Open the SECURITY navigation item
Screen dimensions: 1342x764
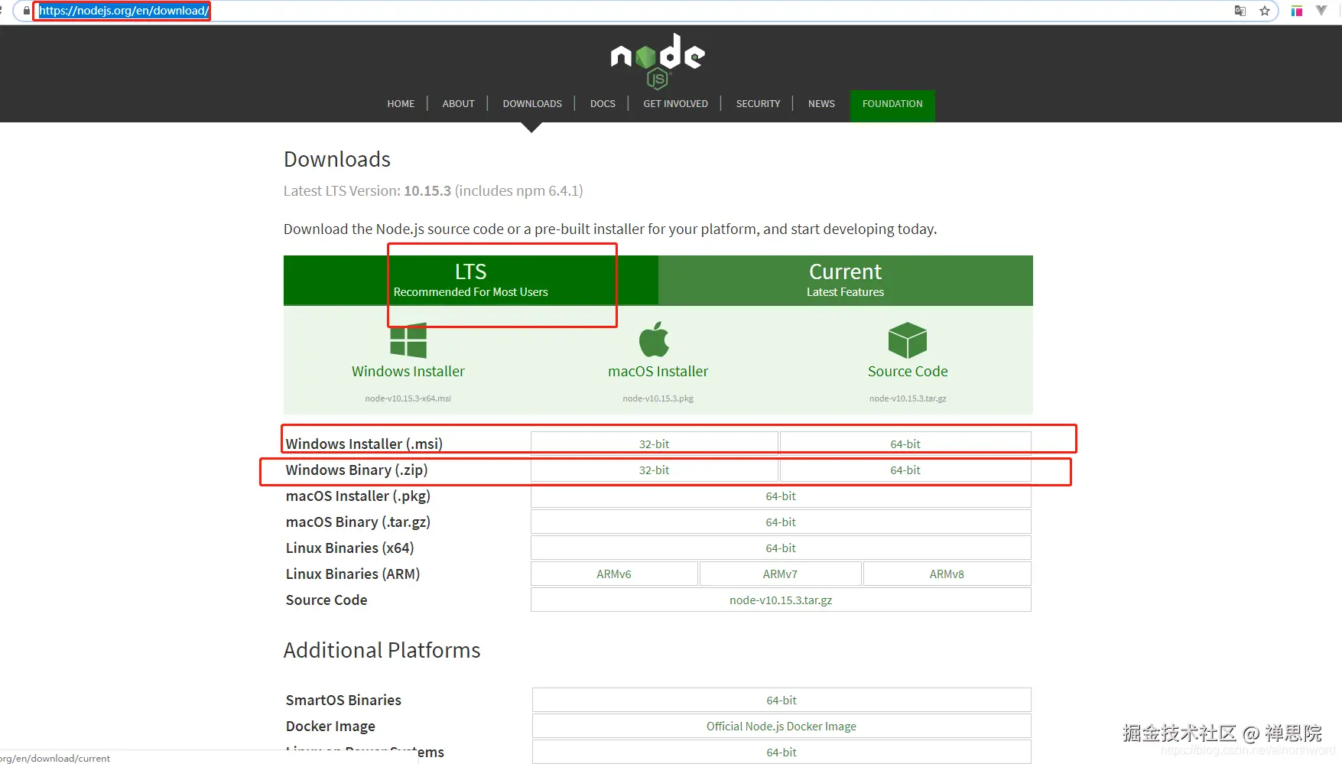(759, 104)
